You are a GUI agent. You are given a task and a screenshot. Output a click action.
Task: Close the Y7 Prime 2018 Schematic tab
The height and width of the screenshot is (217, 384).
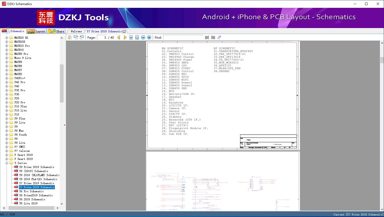[124, 32]
